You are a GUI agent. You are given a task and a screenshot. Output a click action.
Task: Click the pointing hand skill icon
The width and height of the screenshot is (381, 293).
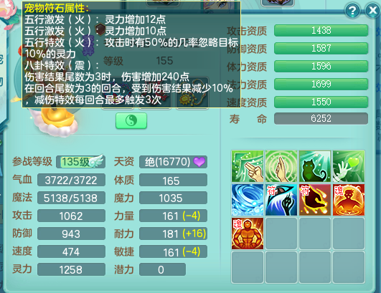(248, 166)
